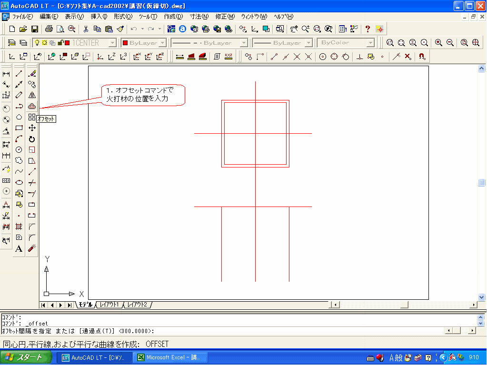Pick the Radius Dimension tool
This screenshot has width=487, height=365.
(x=6, y=109)
